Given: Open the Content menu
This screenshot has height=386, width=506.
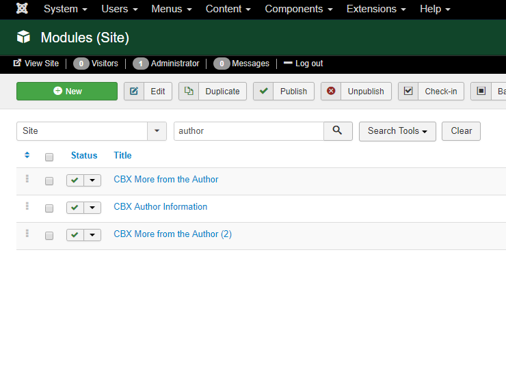Looking at the screenshot, I should (x=228, y=9).
